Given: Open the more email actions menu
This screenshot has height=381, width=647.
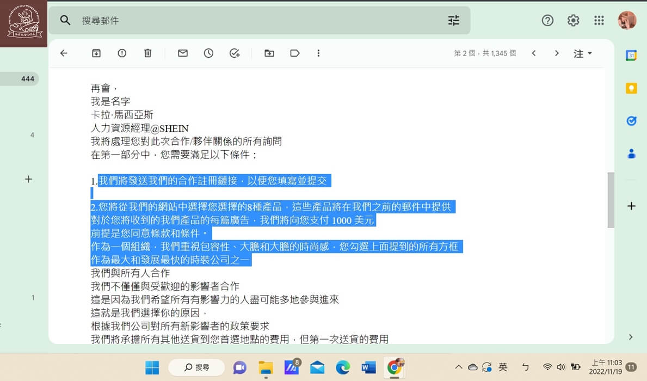Looking at the screenshot, I should (x=319, y=53).
